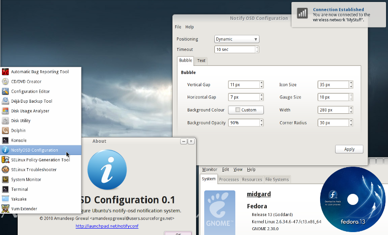This screenshot has height=235, width=388.
Task: Click the Background Opacity 90% field
Action: pos(244,123)
